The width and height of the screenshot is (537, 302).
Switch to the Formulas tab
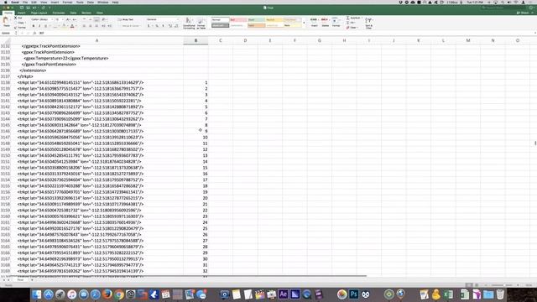coord(59,13)
